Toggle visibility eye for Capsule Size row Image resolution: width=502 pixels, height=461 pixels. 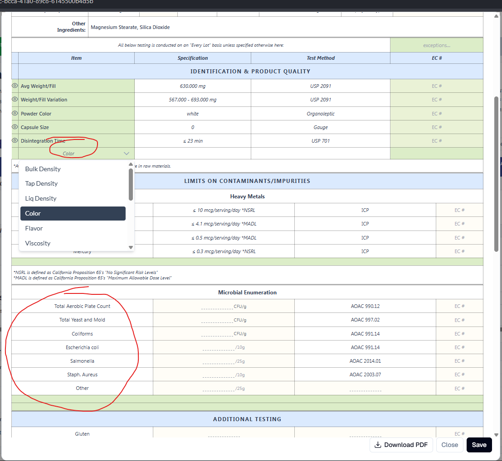15,127
